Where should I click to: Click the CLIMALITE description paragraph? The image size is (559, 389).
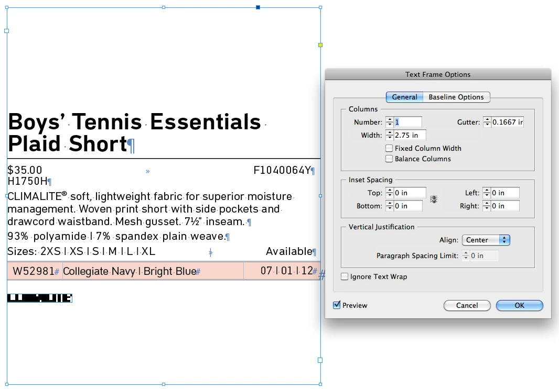pyautogui.click(x=150, y=209)
